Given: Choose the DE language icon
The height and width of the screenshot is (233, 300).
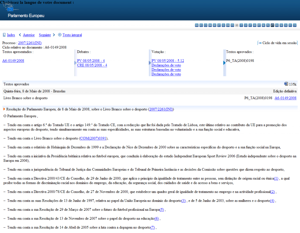Looking at the screenshot, I should point(215,25).
